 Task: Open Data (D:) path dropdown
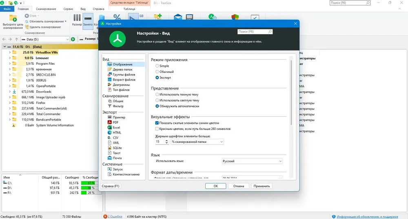point(67,39)
